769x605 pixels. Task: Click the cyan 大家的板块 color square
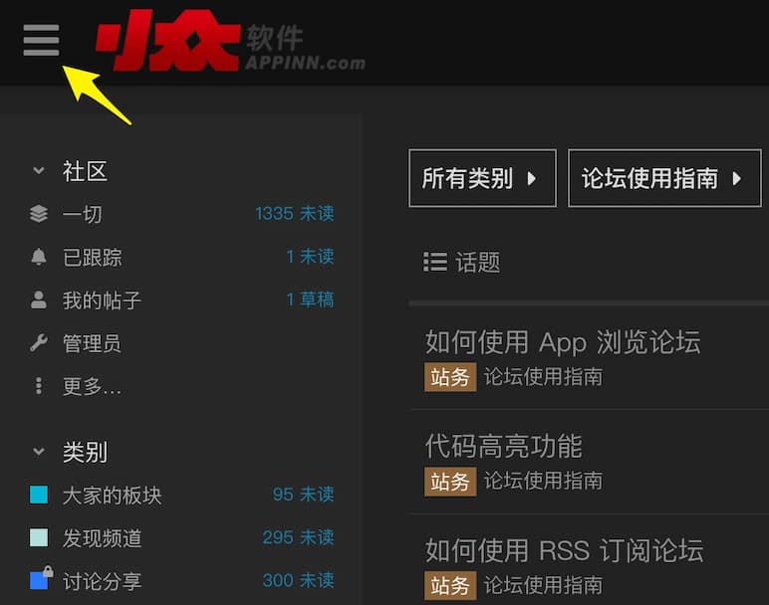point(39,495)
